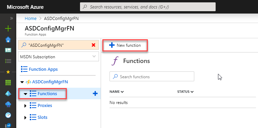Image resolution: width=258 pixels, height=128 pixels.
Task: Click the Search functions field
Action: click(x=152, y=77)
